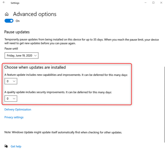Expand the feature update deferral days dropdown

[11, 81]
